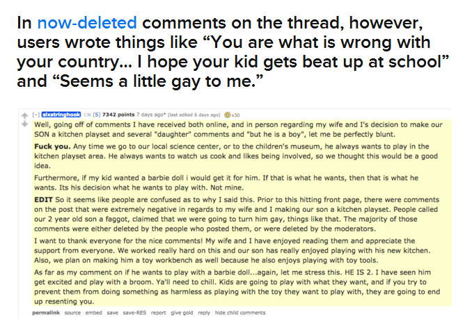
Task: Open sixstringhook's user profile
Action: point(62,114)
